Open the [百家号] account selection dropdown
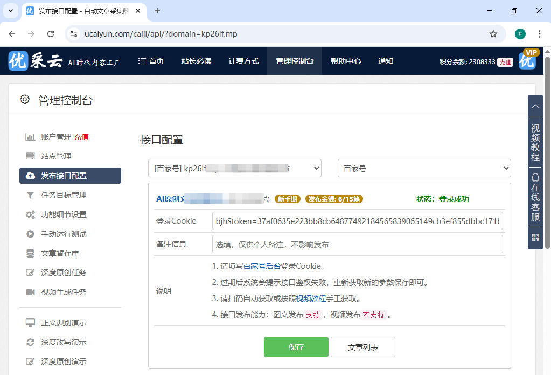 click(235, 168)
